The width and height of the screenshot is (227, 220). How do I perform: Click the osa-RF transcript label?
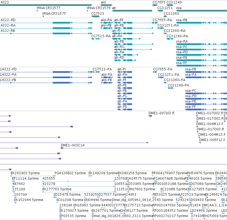(x=181, y=63)
